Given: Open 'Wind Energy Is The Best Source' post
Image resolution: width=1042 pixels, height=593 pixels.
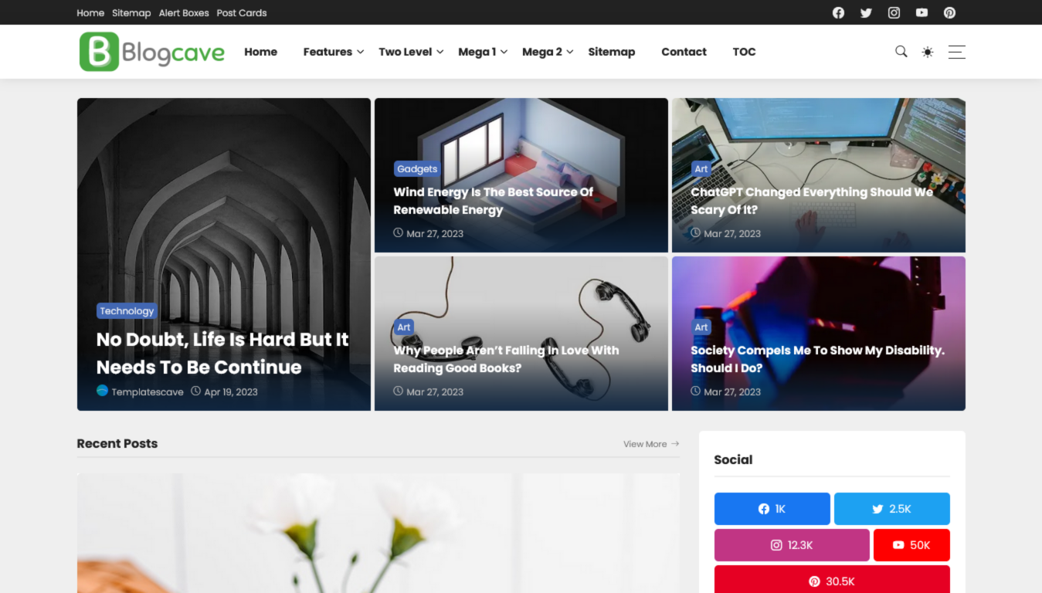Looking at the screenshot, I should [x=494, y=201].
